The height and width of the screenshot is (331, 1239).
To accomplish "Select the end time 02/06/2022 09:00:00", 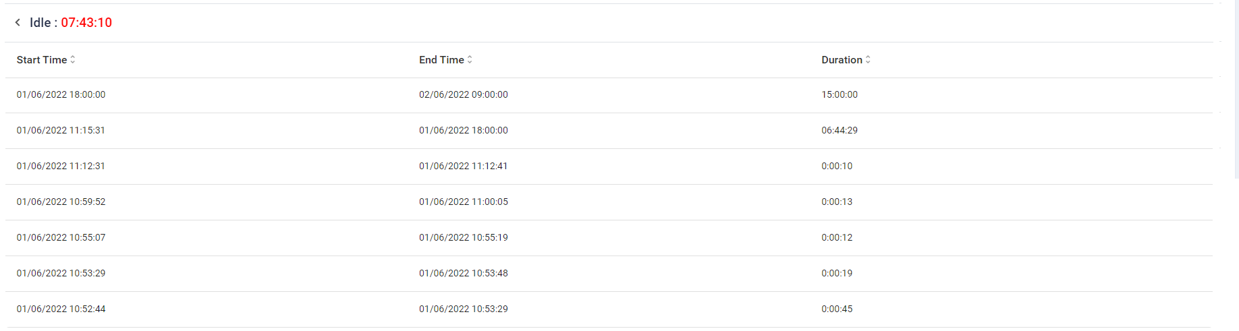I will pos(463,95).
